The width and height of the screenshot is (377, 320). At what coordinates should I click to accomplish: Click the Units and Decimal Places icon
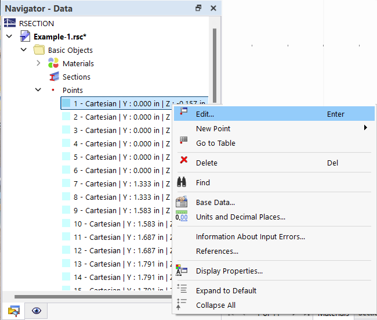182,217
